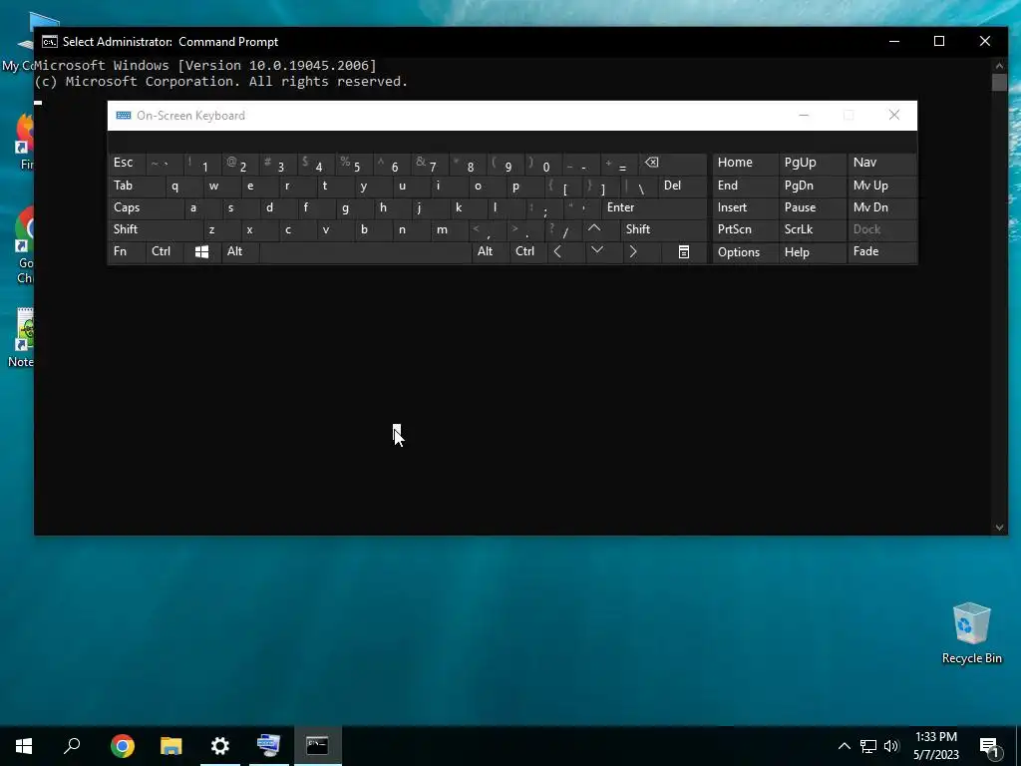
Task: Toggle the left Alt key
Action: tap(239, 252)
